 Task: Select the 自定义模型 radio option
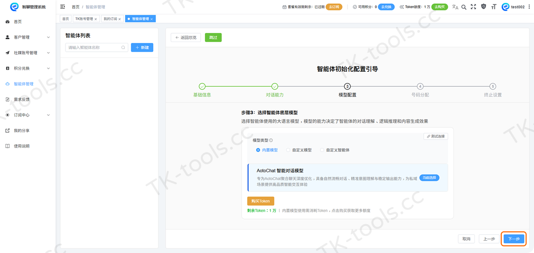[x=299, y=150]
